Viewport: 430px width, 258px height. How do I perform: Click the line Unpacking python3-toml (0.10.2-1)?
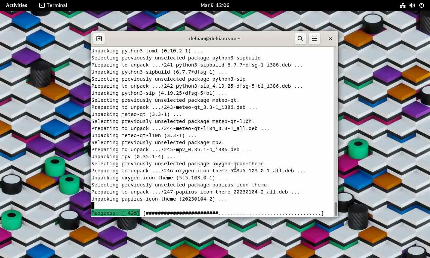(147, 51)
